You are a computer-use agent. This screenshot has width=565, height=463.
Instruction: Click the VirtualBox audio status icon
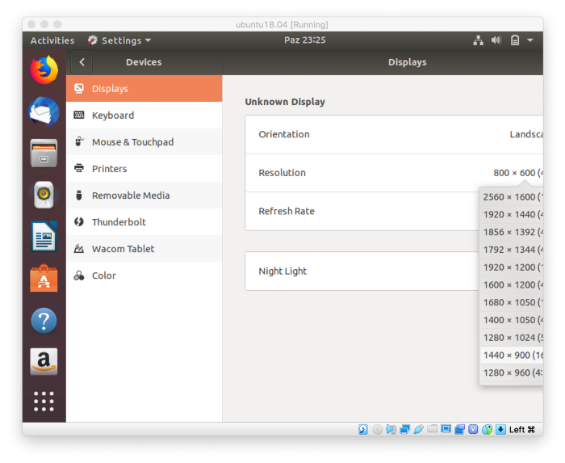(x=391, y=429)
